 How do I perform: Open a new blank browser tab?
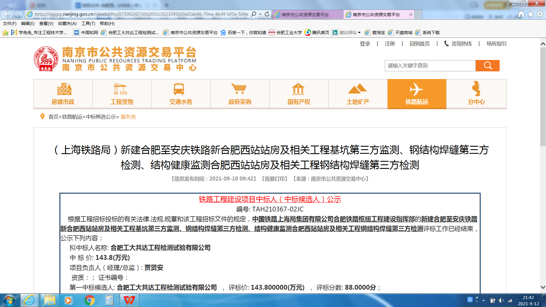point(418,14)
